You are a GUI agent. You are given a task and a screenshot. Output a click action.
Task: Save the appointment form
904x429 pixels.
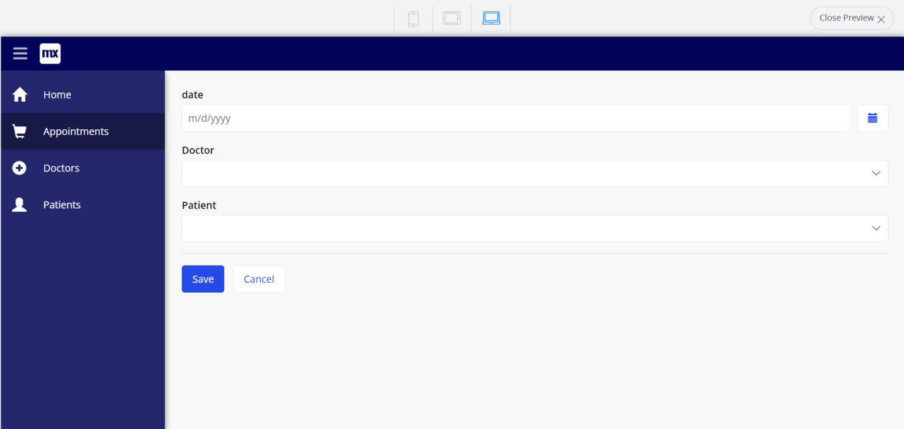click(202, 279)
